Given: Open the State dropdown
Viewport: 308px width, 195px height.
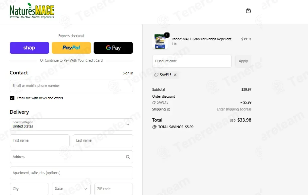Looking at the screenshot, I should click(71, 189).
